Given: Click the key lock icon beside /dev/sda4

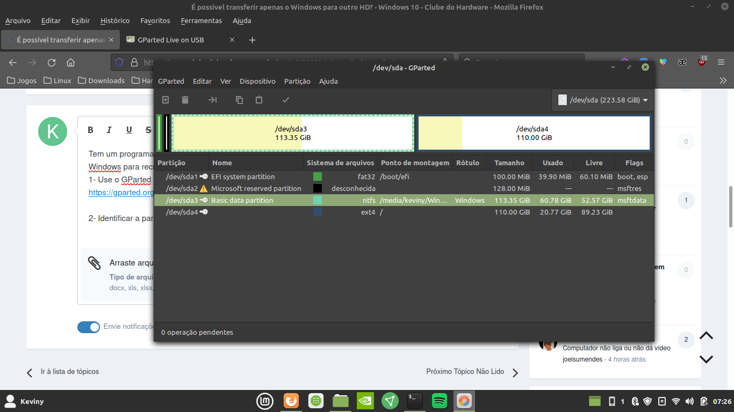Looking at the screenshot, I should (204, 212).
